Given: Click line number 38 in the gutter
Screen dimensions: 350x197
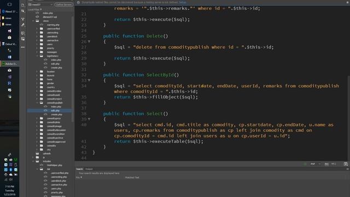Looking at the screenshot, I should click(84, 114).
